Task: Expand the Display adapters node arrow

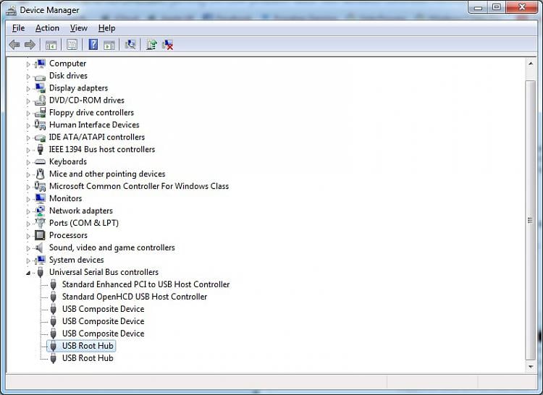Action: 28,88
